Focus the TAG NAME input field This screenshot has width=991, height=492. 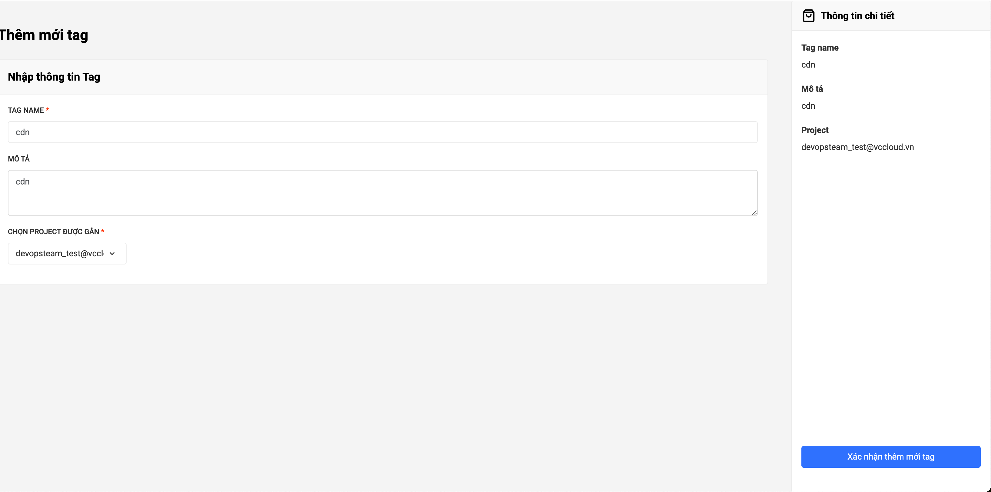coord(383,132)
